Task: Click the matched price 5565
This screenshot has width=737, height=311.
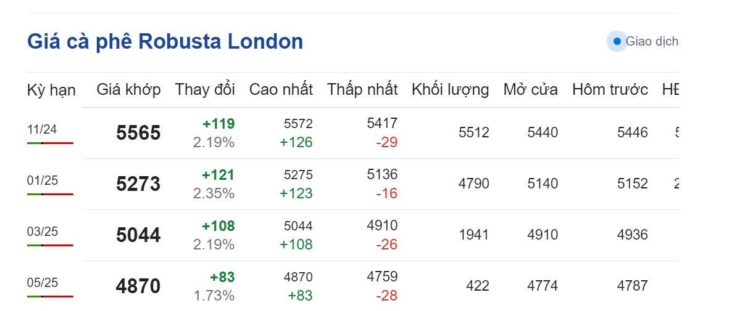Action: [x=138, y=133]
